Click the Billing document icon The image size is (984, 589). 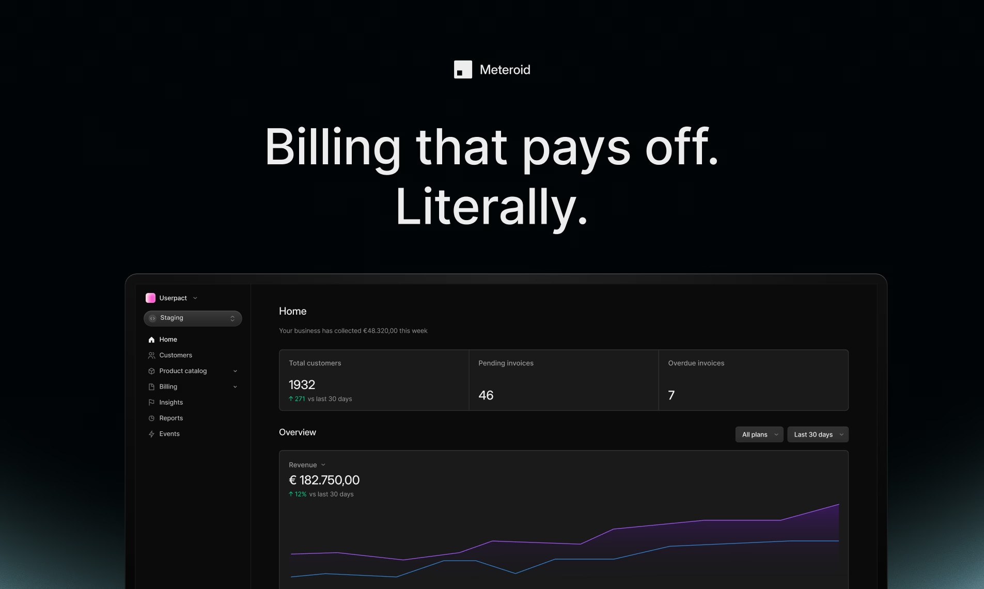(x=151, y=387)
